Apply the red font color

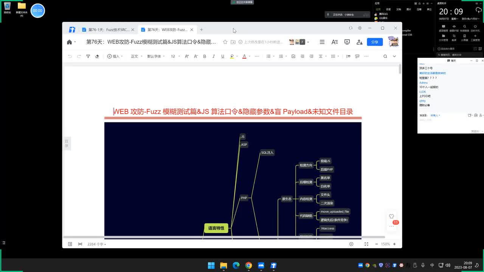pyautogui.click(x=244, y=56)
